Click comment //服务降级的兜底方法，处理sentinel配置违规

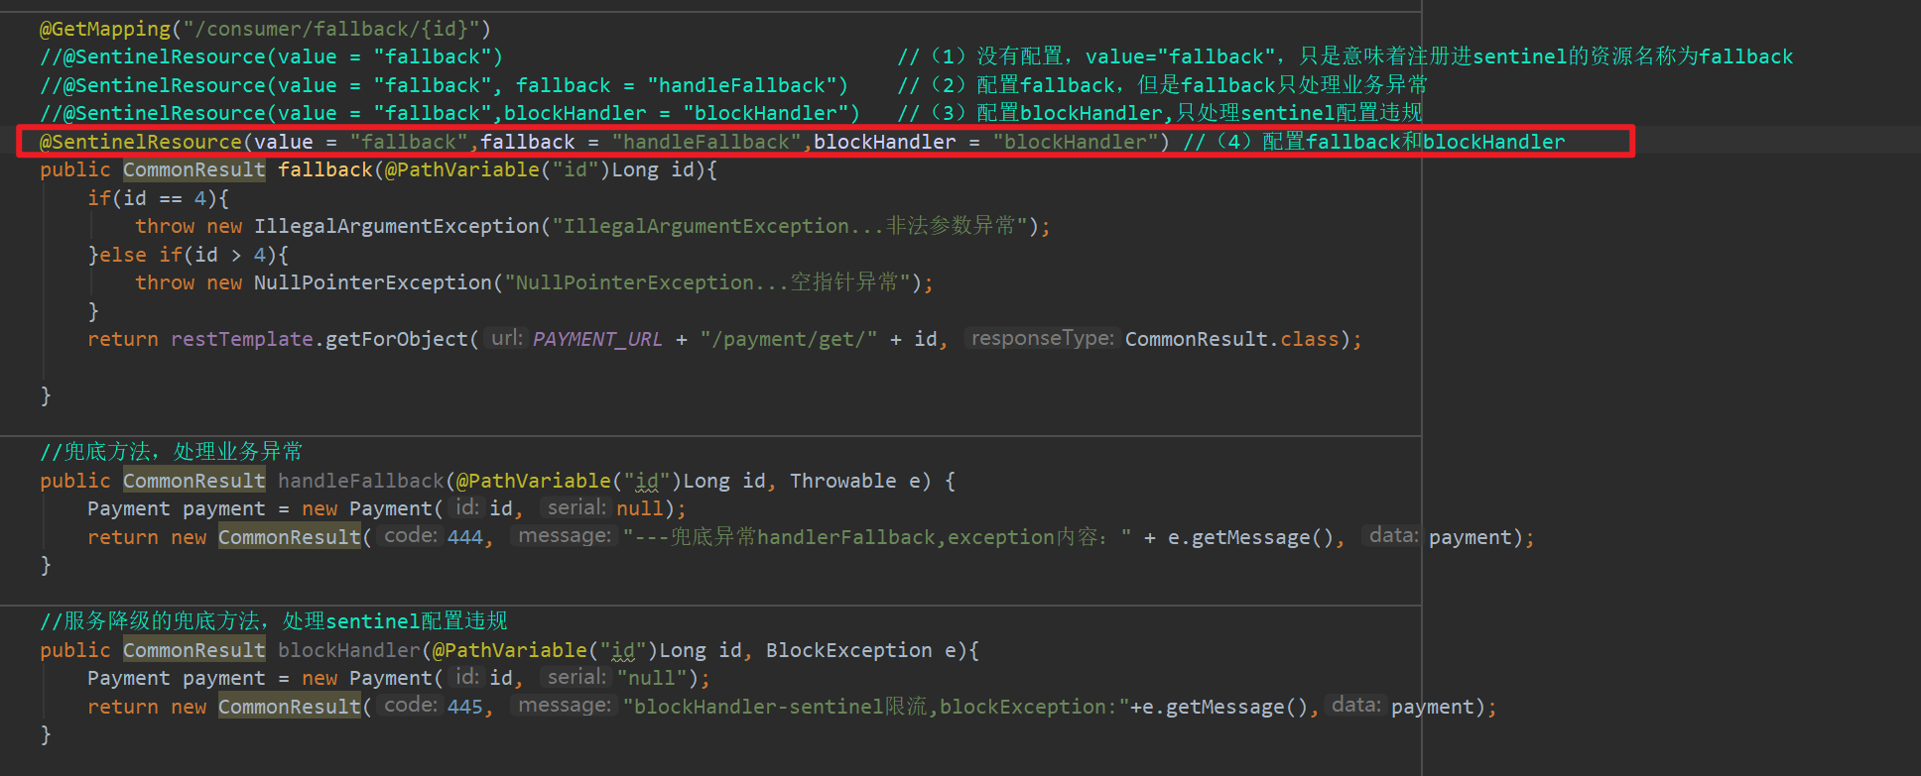click(273, 621)
